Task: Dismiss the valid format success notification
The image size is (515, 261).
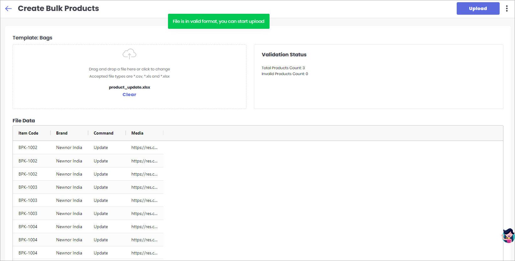Action: click(x=219, y=21)
